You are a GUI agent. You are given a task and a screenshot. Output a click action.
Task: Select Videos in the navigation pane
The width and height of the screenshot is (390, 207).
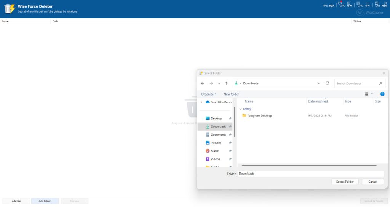(213, 159)
